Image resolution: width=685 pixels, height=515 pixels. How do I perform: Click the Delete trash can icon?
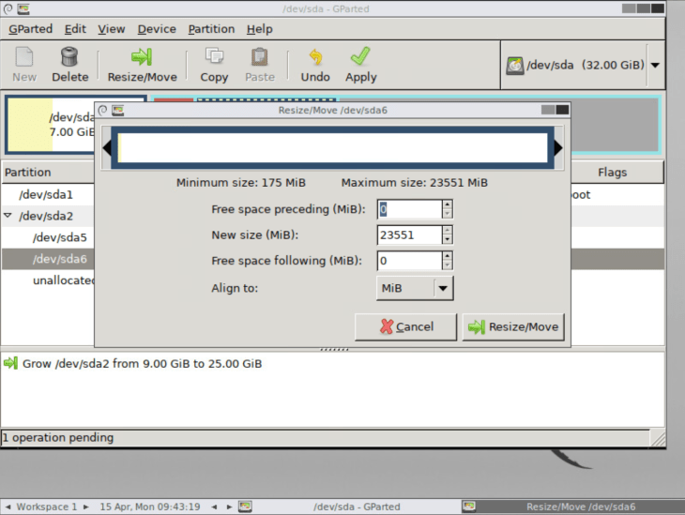tap(69, 57)
